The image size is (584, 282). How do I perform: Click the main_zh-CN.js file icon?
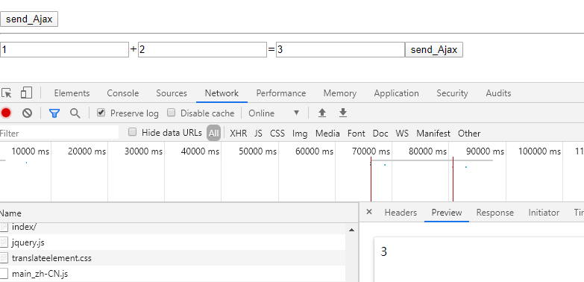(x=4, y=274)
